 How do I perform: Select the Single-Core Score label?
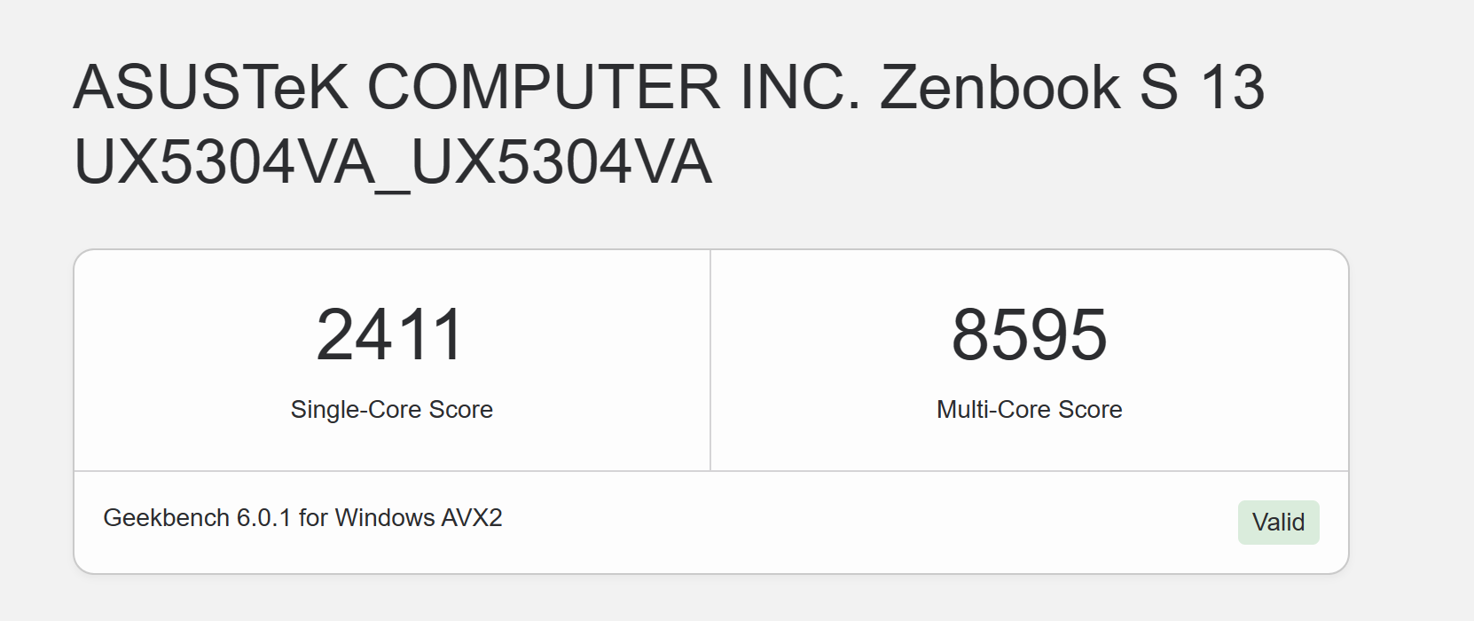coord(391,409)
